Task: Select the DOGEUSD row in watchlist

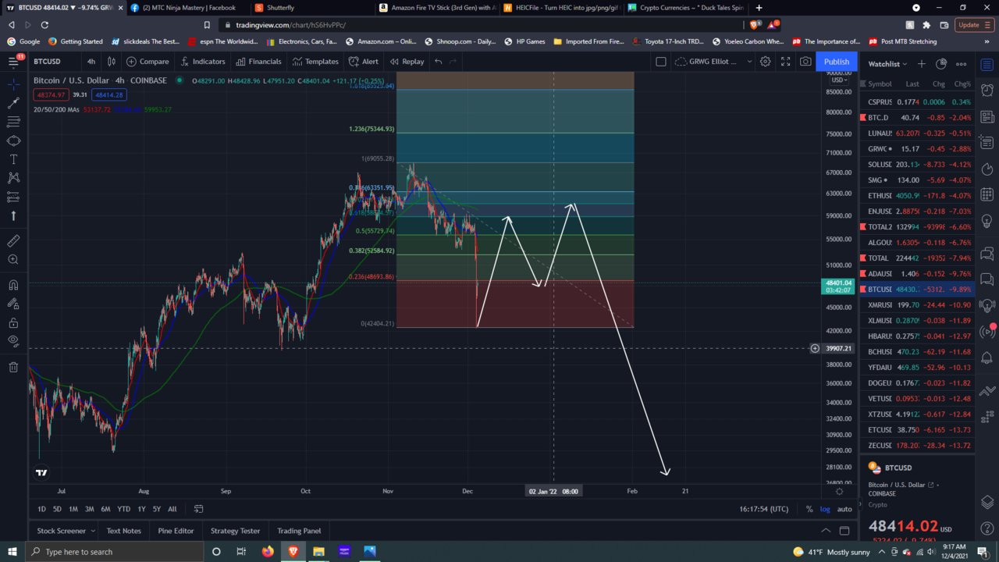Action: point(918,382)
